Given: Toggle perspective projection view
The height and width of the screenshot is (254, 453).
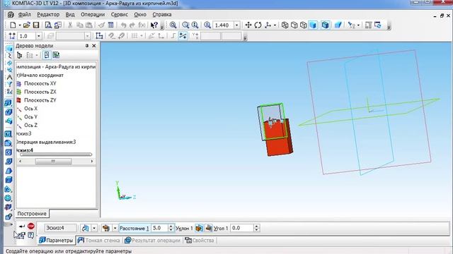Looking at the screenshot, I should (x=338, y=25).
